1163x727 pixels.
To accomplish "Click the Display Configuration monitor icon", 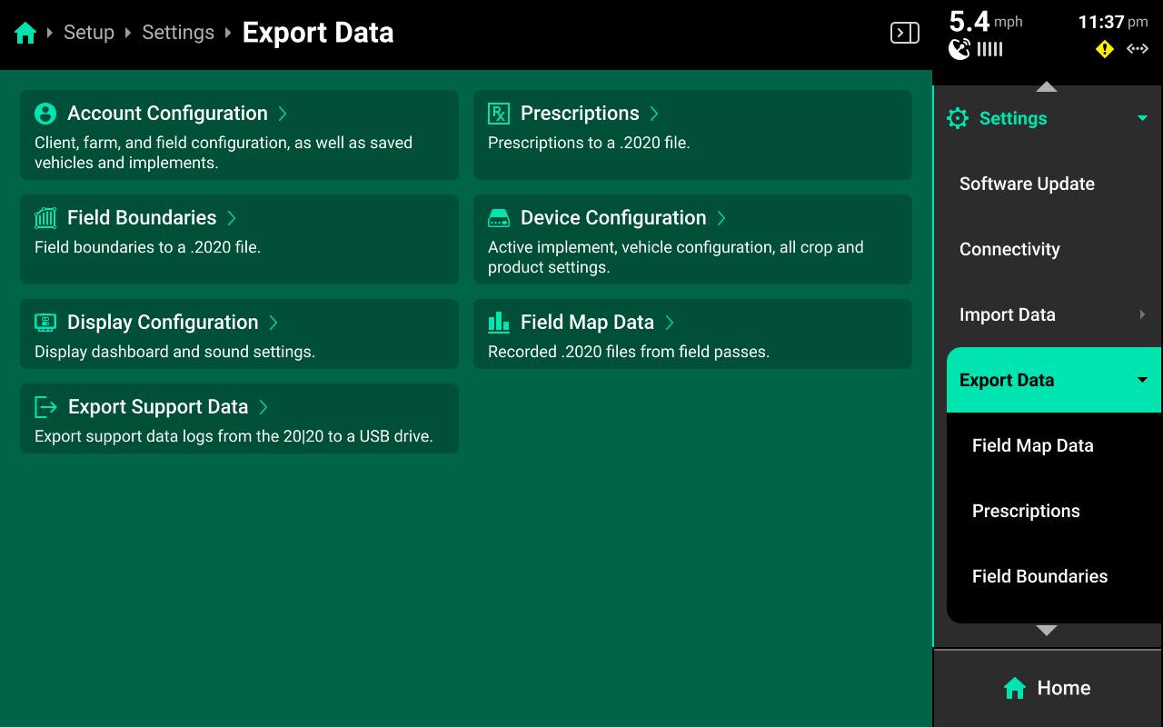I will tap(45, 323).
